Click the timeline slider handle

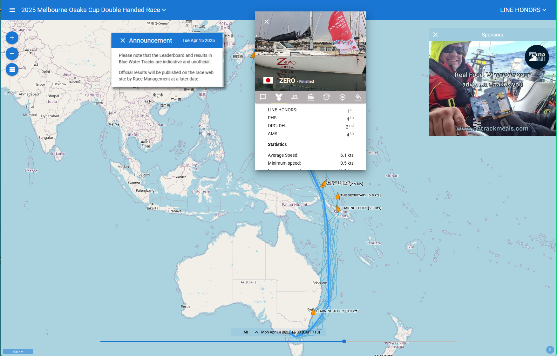[344, 341]
